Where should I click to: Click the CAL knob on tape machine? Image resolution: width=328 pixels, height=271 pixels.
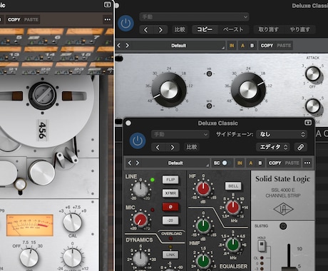pyautogui.click(x=73, y=223)
